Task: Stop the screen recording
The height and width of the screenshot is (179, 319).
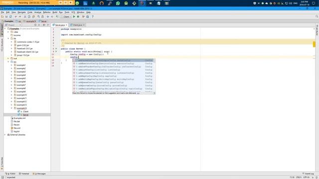Action: tap(71, 2)
